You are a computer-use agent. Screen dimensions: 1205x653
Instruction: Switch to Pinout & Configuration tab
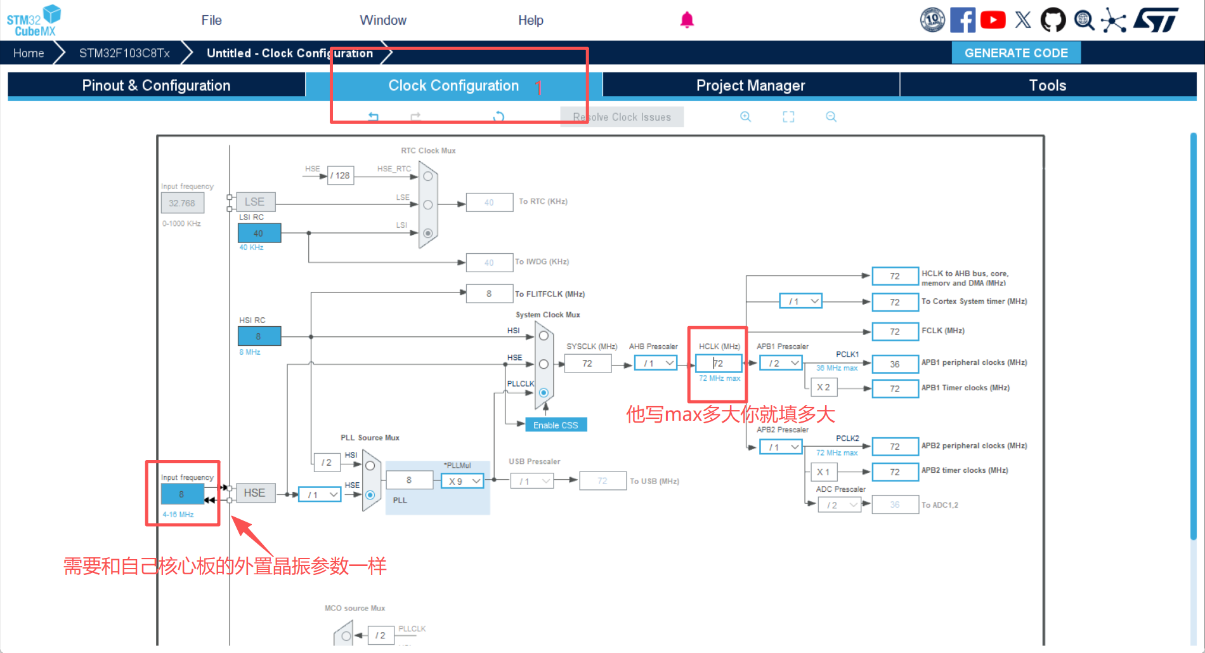[x=156, y=86]
